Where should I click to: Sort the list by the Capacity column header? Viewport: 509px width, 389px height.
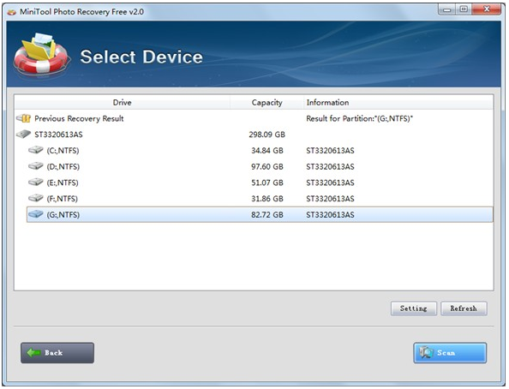[x=266, y=102]
